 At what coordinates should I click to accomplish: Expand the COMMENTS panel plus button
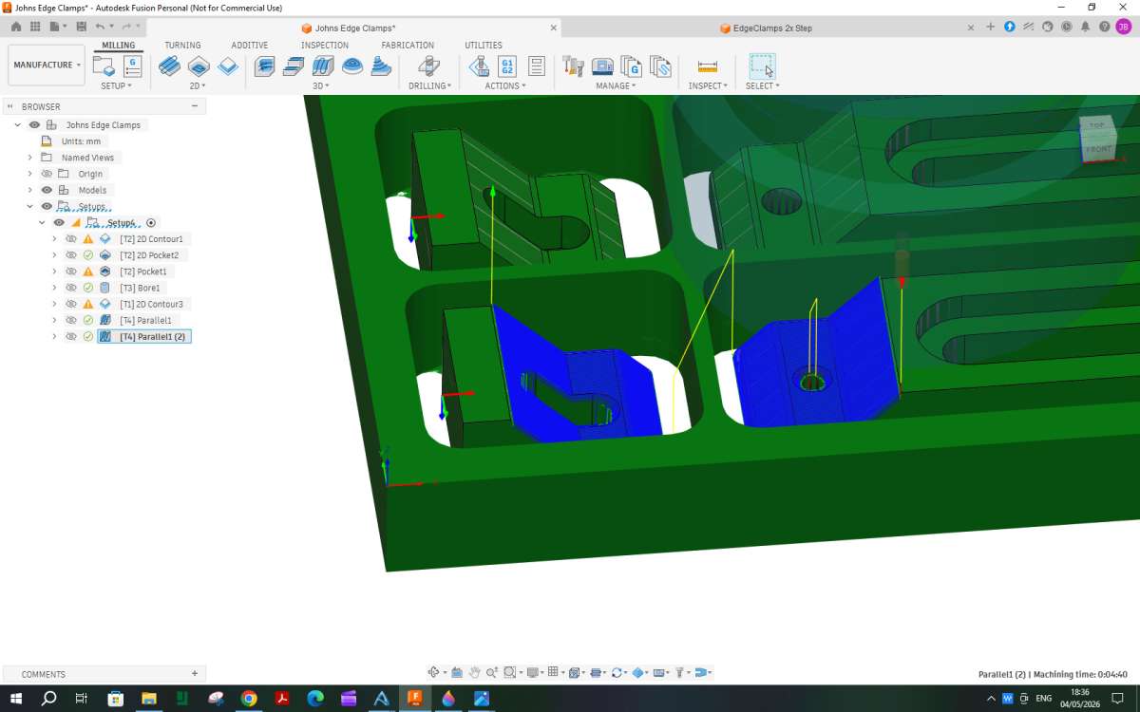(x=195, y=674)
